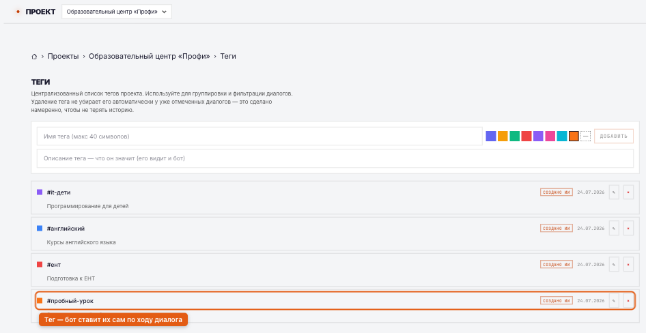Click description 'Подготовка к ЕНТ'
Image resolution: width=646 pixels, height=333 pixels.
(71, 278)
